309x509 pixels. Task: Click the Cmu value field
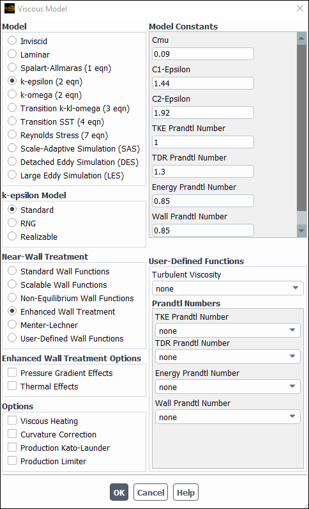point(203,54)
